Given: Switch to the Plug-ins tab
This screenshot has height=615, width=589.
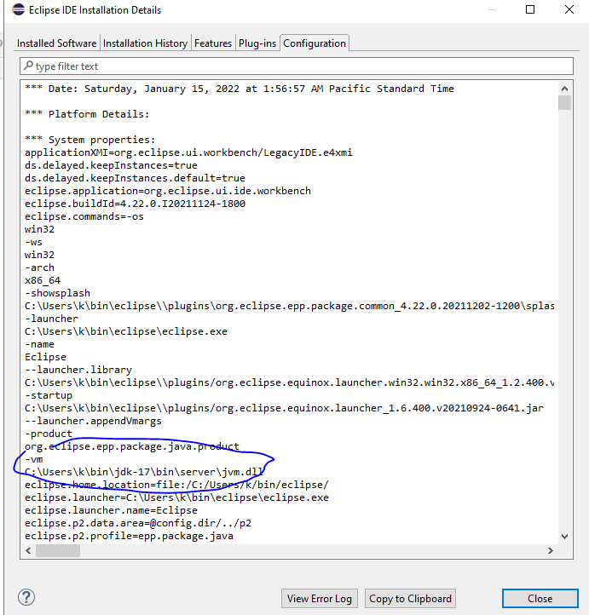Looking at the screenshot, I should (257, 43).
